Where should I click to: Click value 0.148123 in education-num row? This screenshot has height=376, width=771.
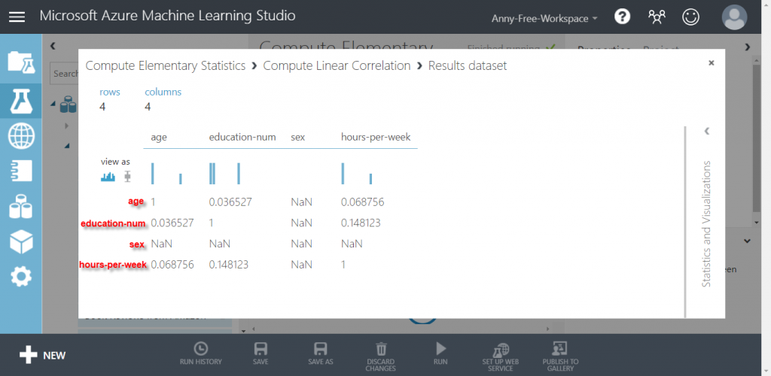(361, 223)
